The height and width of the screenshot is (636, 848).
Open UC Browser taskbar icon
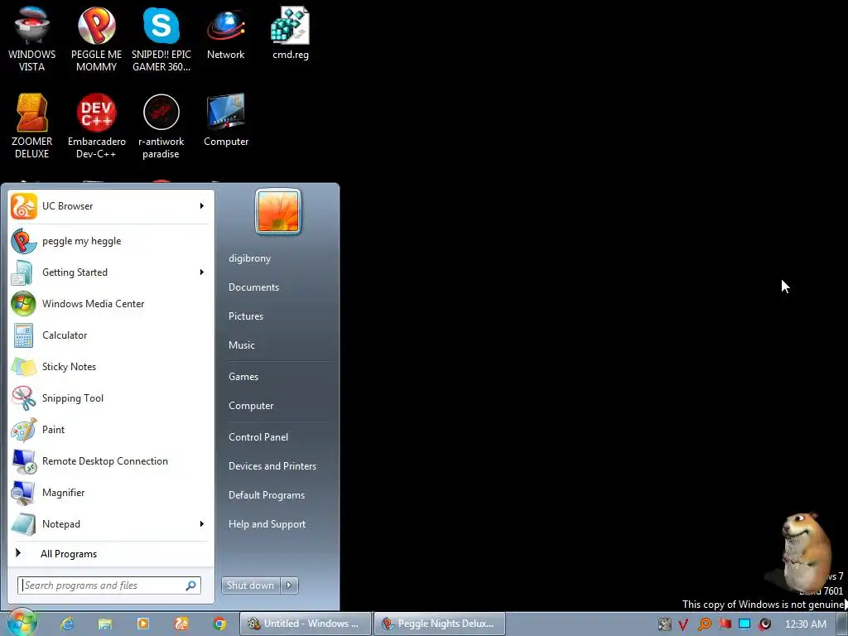(x=181, y=624)
